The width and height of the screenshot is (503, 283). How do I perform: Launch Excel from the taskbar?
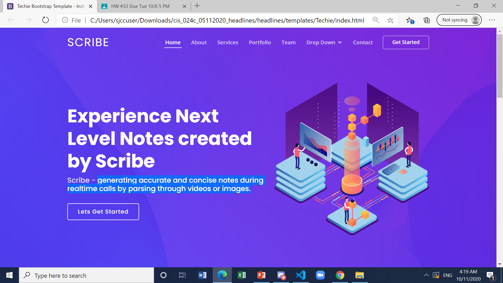(x=242, y=275)
